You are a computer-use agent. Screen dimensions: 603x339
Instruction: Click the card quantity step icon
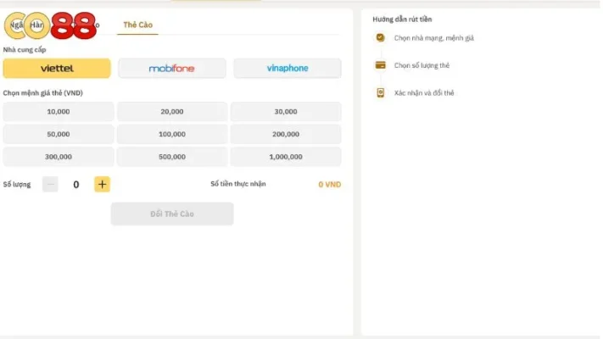point(381,65)
